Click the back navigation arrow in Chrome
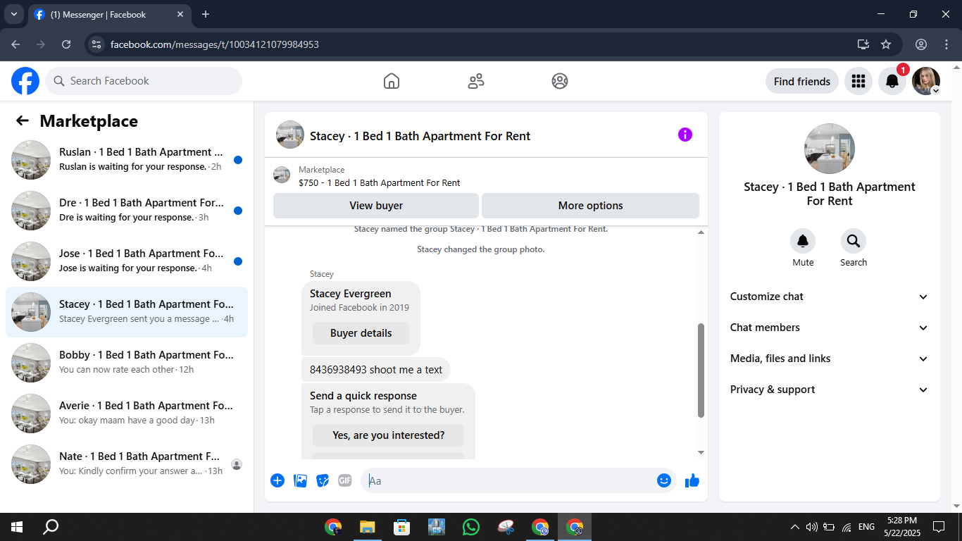This screenshot has height=541, width=962. click(x=15, y=44)
